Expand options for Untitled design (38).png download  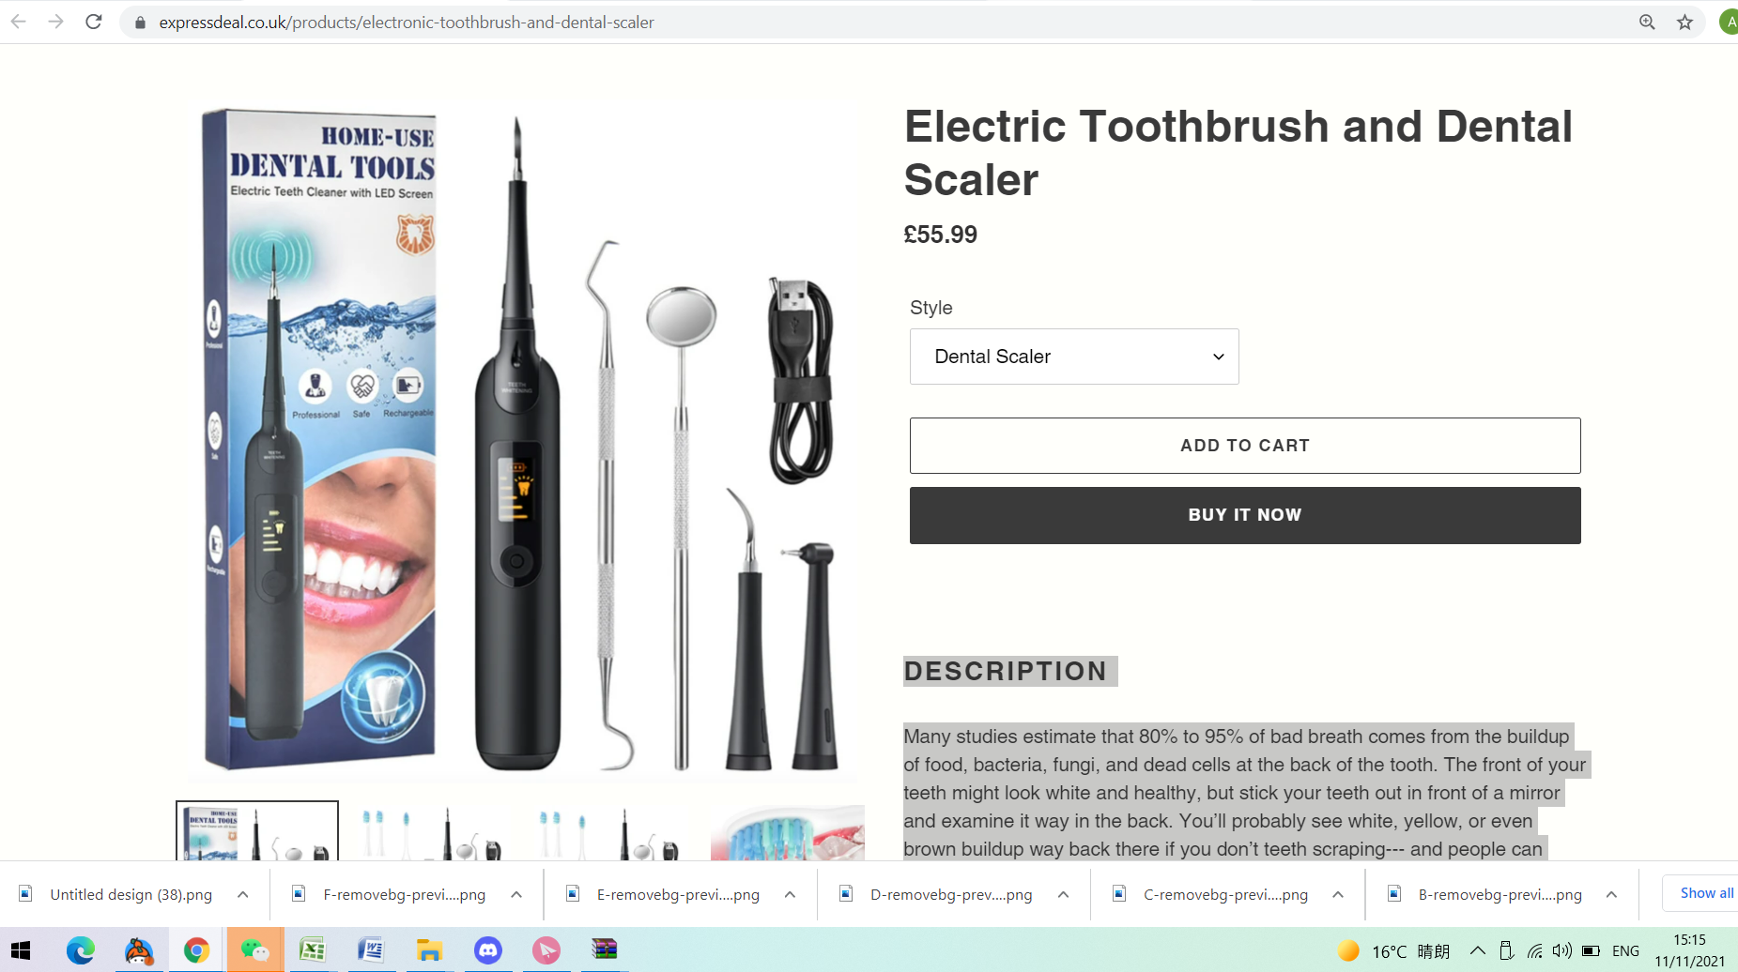pyautogui.click(x=243, y=894)
